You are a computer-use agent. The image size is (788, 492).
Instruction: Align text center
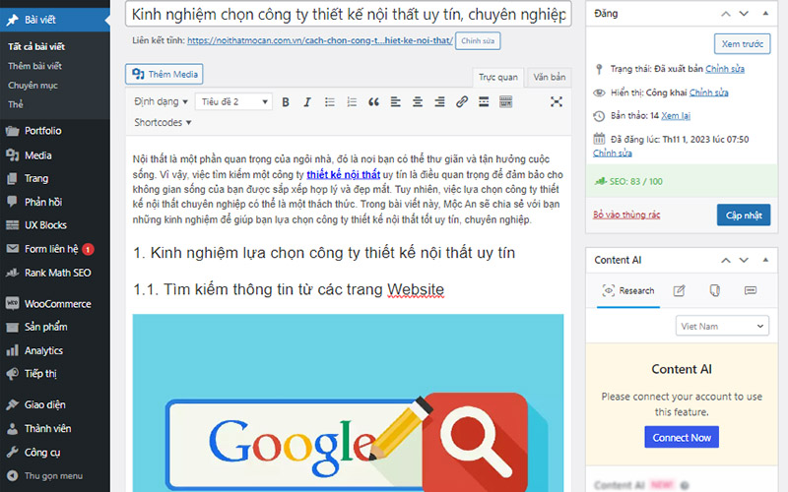(418, 102)
